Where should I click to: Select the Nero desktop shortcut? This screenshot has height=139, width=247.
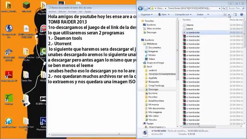pos(43,30)
